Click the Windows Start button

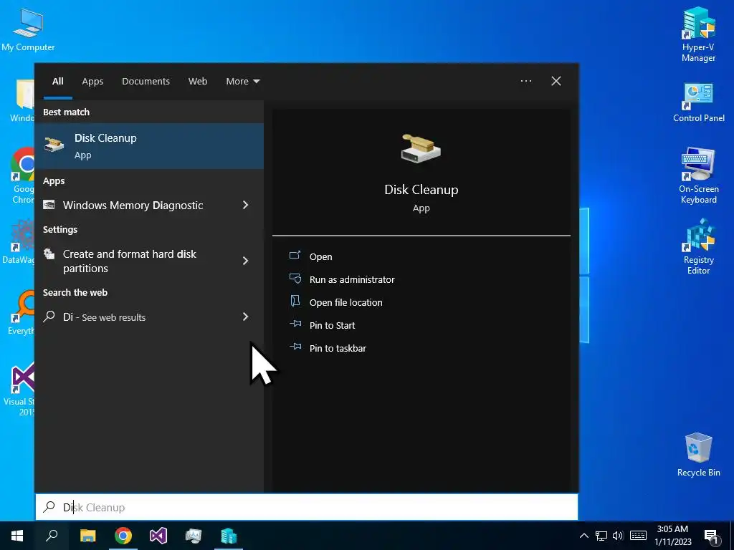click(17, 536)
